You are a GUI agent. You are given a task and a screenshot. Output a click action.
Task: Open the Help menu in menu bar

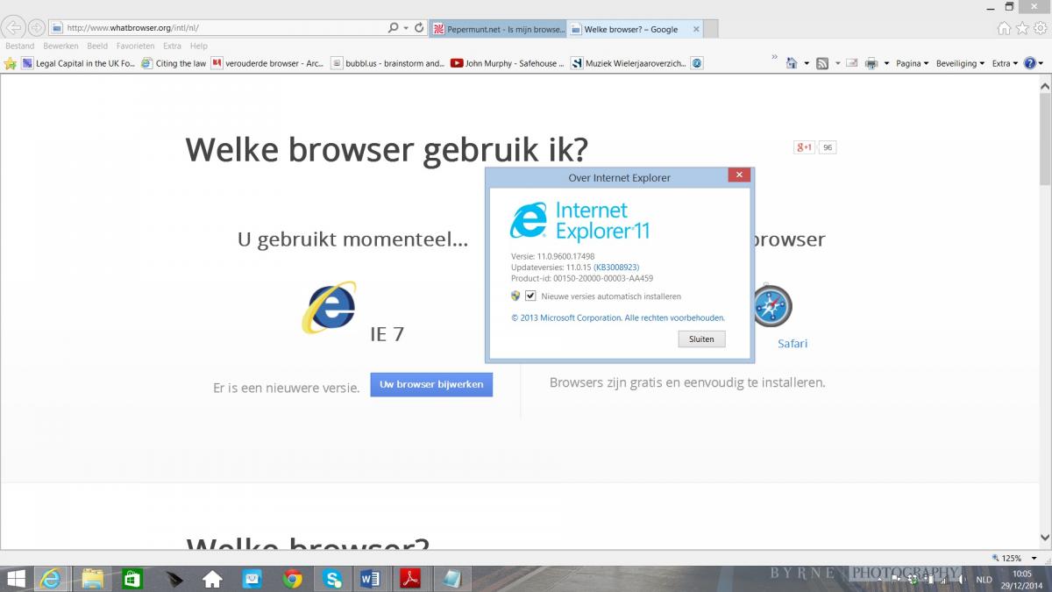[x=199, y=46]
